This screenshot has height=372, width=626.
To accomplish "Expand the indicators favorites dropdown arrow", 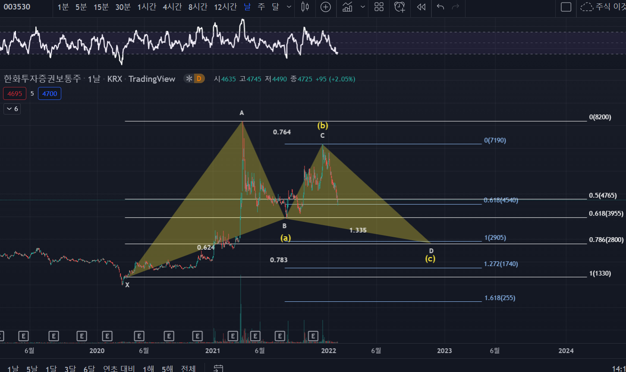I will coord(363,7).
